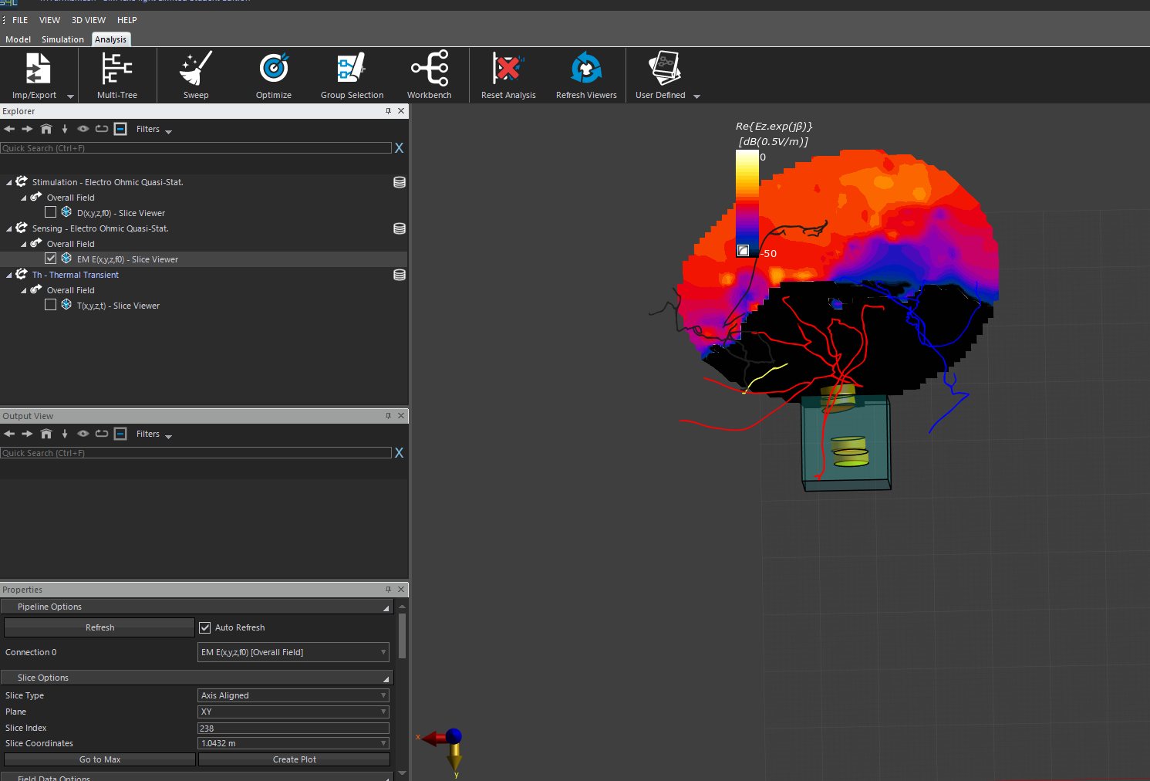Enable the D(x,y,z,f0) Slice Viewer checkbox
1150x781 pixels.
(50, 212)
